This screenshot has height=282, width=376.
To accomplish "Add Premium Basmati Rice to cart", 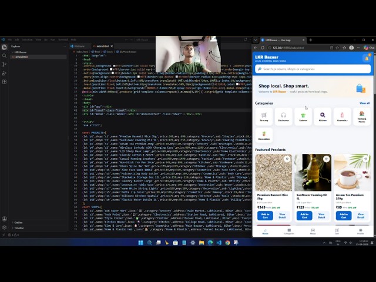I will (265, 216).
